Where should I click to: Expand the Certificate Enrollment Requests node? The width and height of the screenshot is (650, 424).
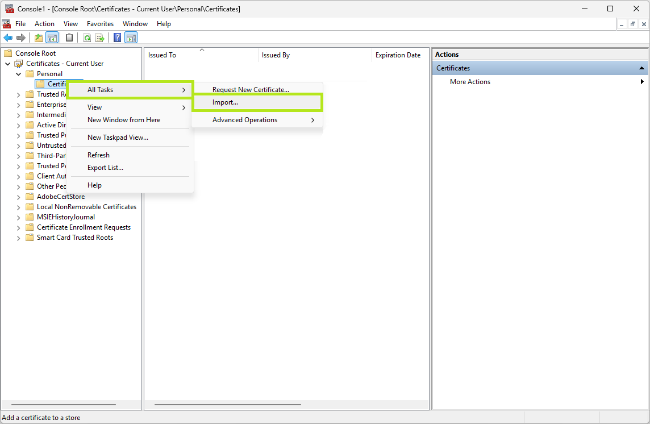[18, 227]
